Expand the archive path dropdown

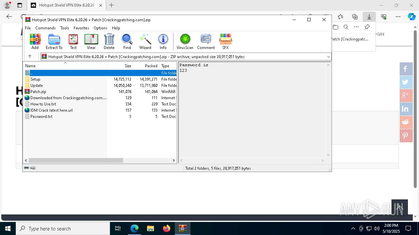click(328, 57)
